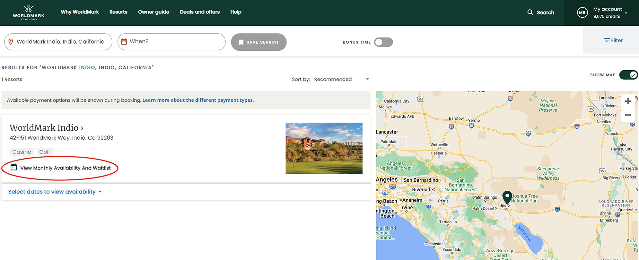Turn off the Show Map toggle
This screenshot has height=260, width=639.
click(x=628, y=75)
